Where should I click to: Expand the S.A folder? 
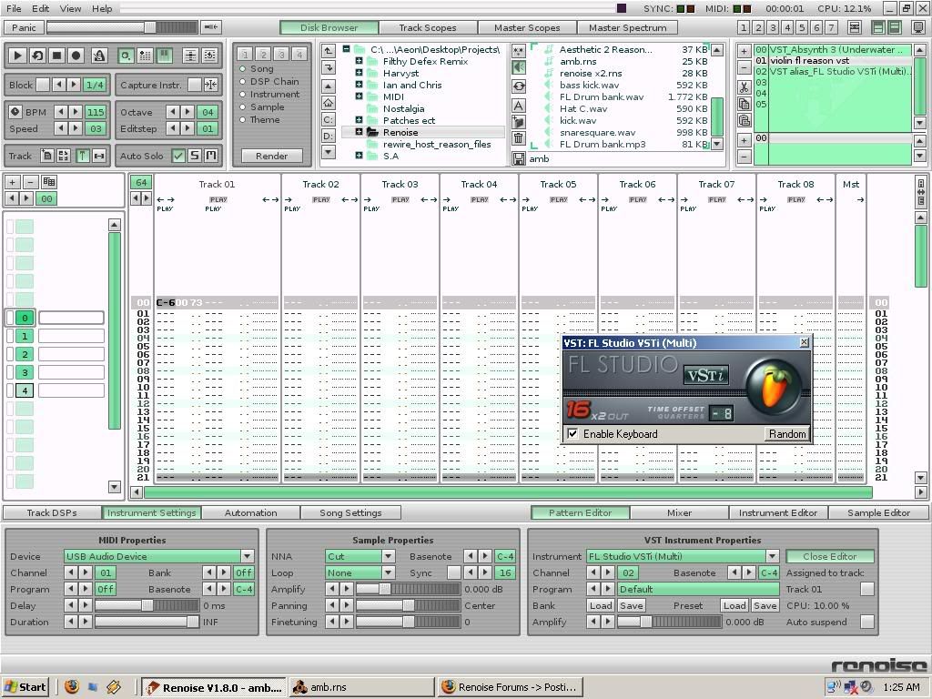click(x=359, y=155)
